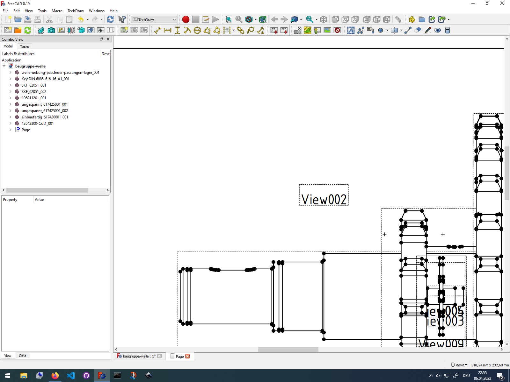This screenshot has height=382, width=510.
Task: Export the page as DXF
Action: [x=284, y=30]
